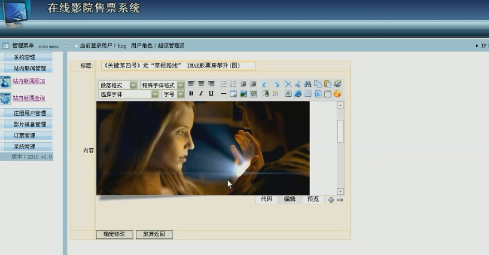
Task: Shrink editor with minus icon
Action: pyautogui.click(x=340, y=200)
